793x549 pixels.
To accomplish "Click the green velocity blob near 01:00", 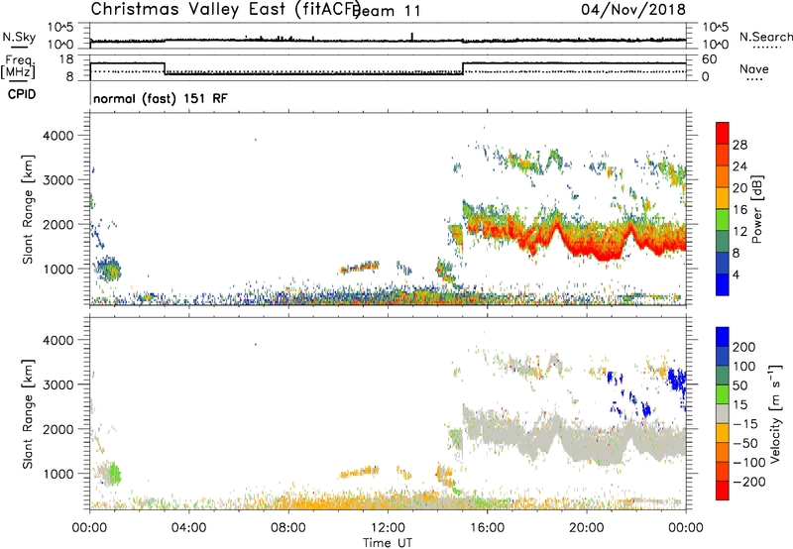I will click(x=115, y=474).
